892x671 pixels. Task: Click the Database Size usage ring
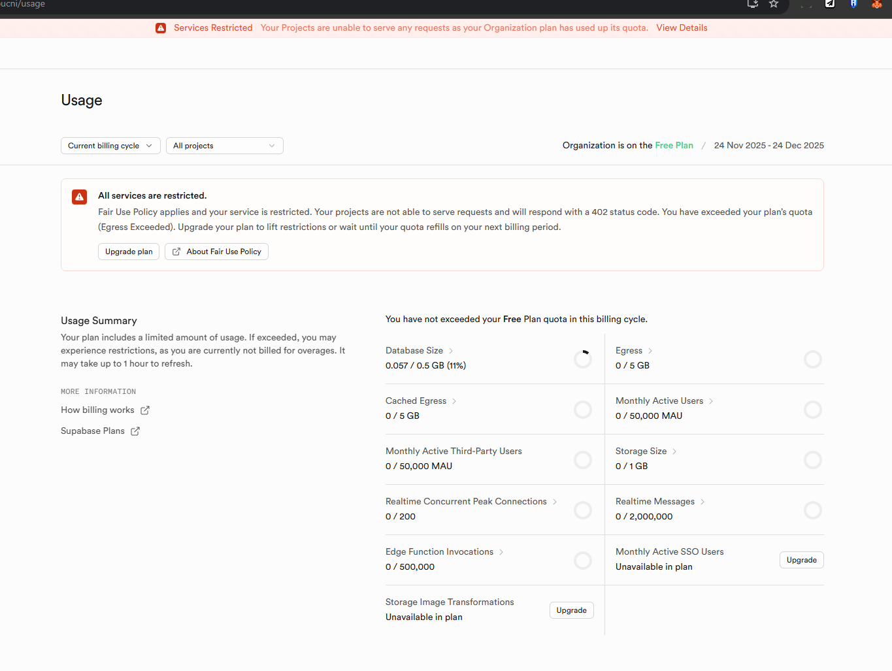pos(583,359)
